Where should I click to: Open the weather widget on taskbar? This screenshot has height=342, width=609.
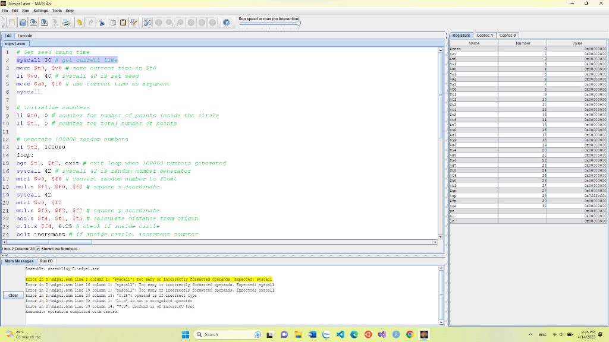click(23, 334)
